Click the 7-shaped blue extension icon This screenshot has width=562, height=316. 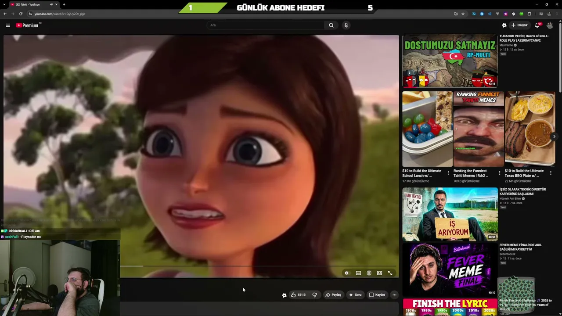474,14
